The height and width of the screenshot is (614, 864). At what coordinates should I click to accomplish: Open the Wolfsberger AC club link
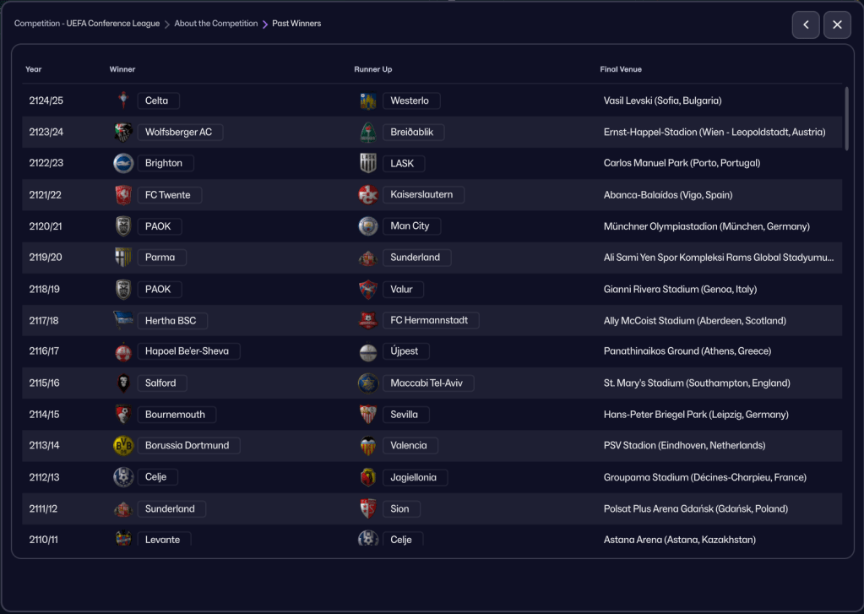(x=178, y=132)
